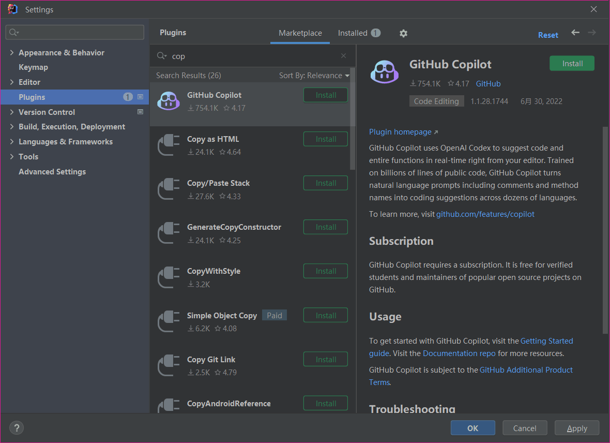
Task: Click the large GitHub Copilot logo in details
Action: (385, 72)
